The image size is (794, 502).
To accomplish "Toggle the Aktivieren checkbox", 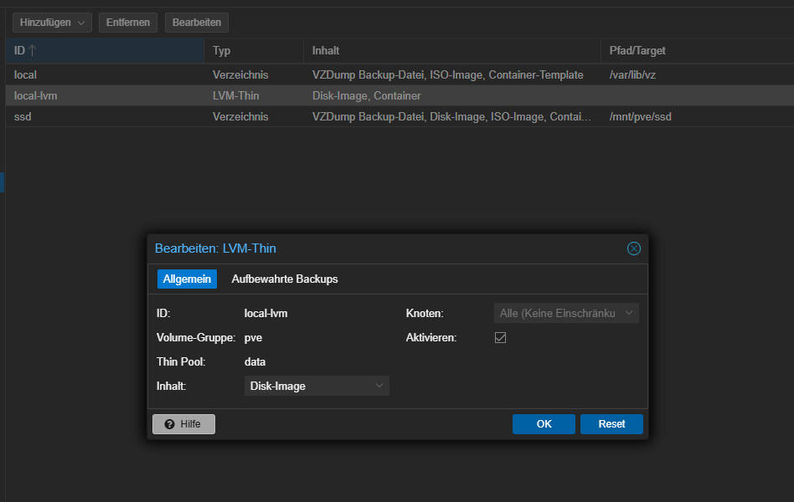I will [500, 337].
